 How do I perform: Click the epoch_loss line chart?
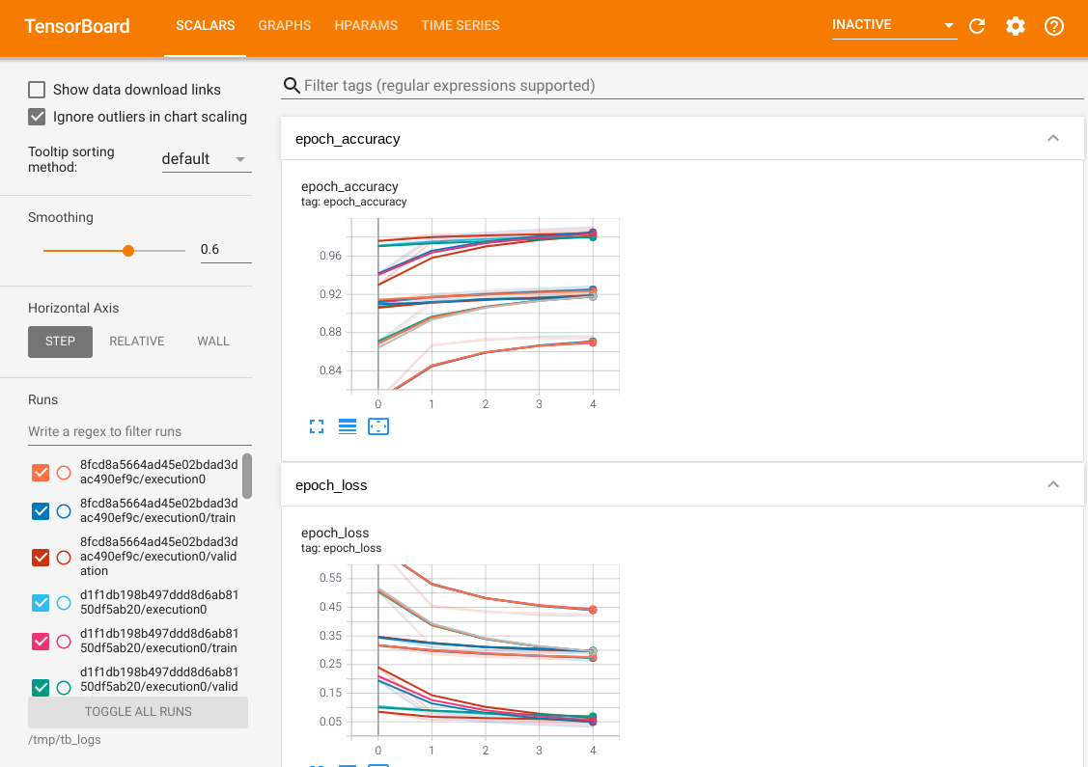485,650
